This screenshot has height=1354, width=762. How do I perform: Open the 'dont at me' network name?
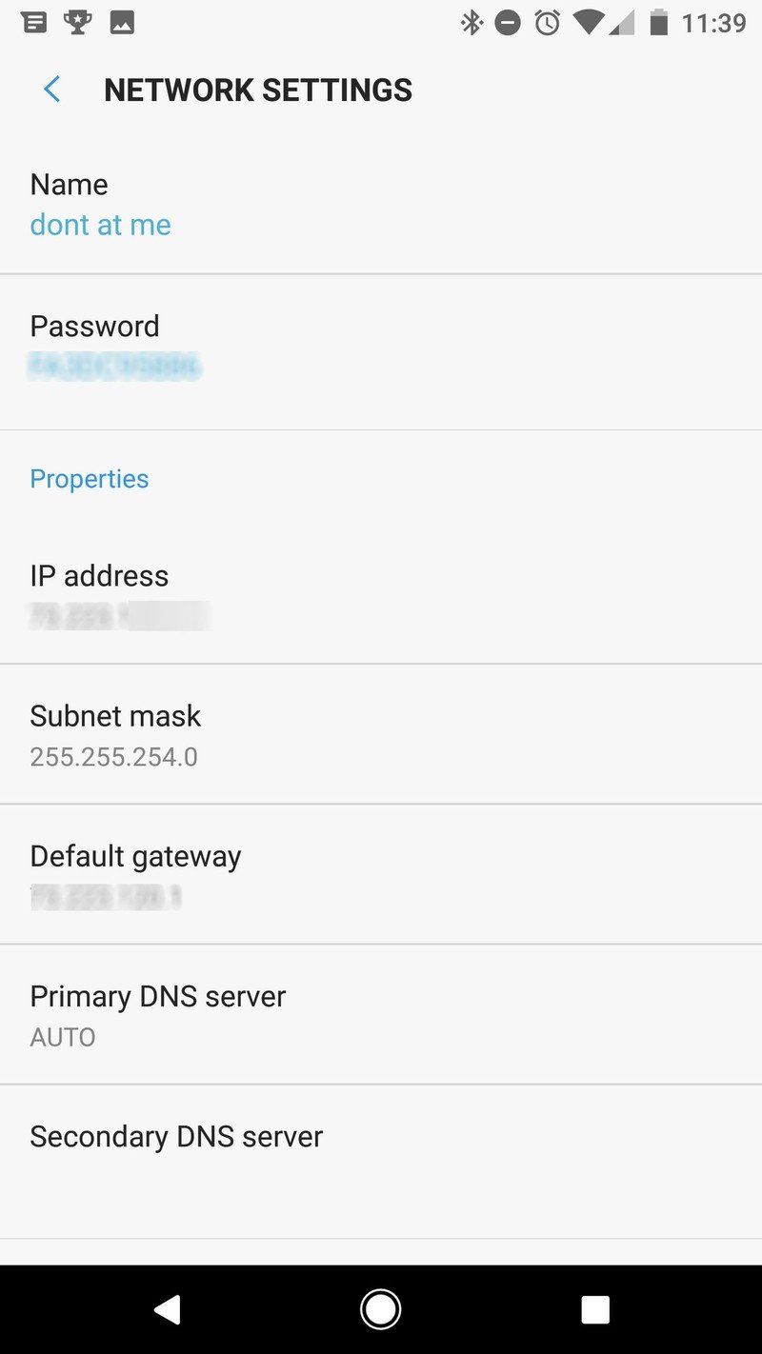click(x=100, y=225)
